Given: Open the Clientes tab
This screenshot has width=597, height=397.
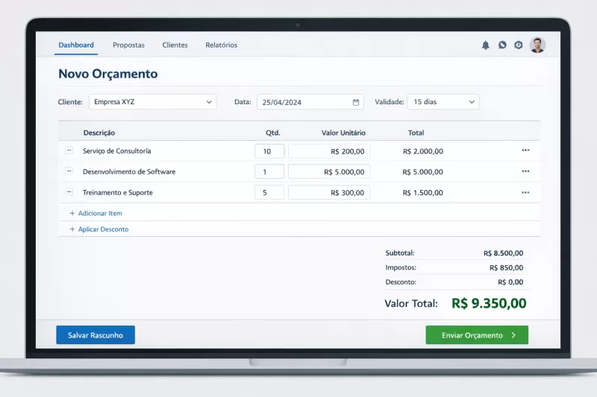Looking at the screenshot, I should (175, 45).
